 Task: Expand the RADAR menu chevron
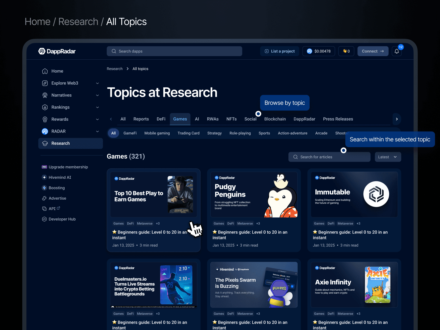pos(97,131)
